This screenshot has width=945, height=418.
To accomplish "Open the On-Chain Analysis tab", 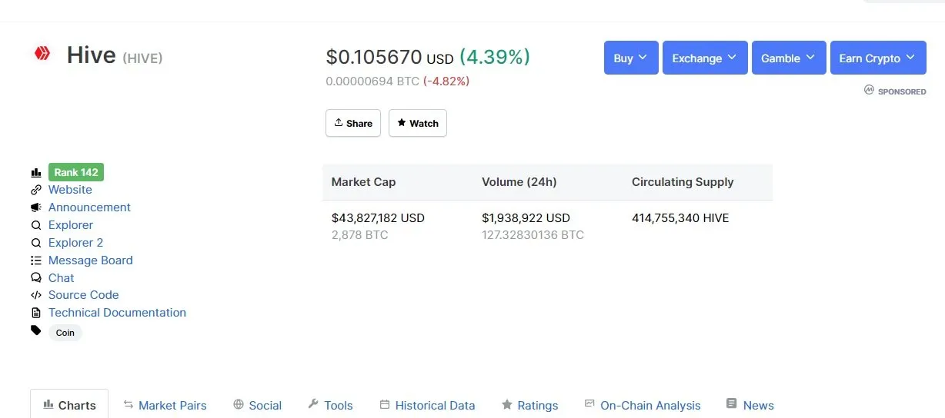I will (643, 405).
